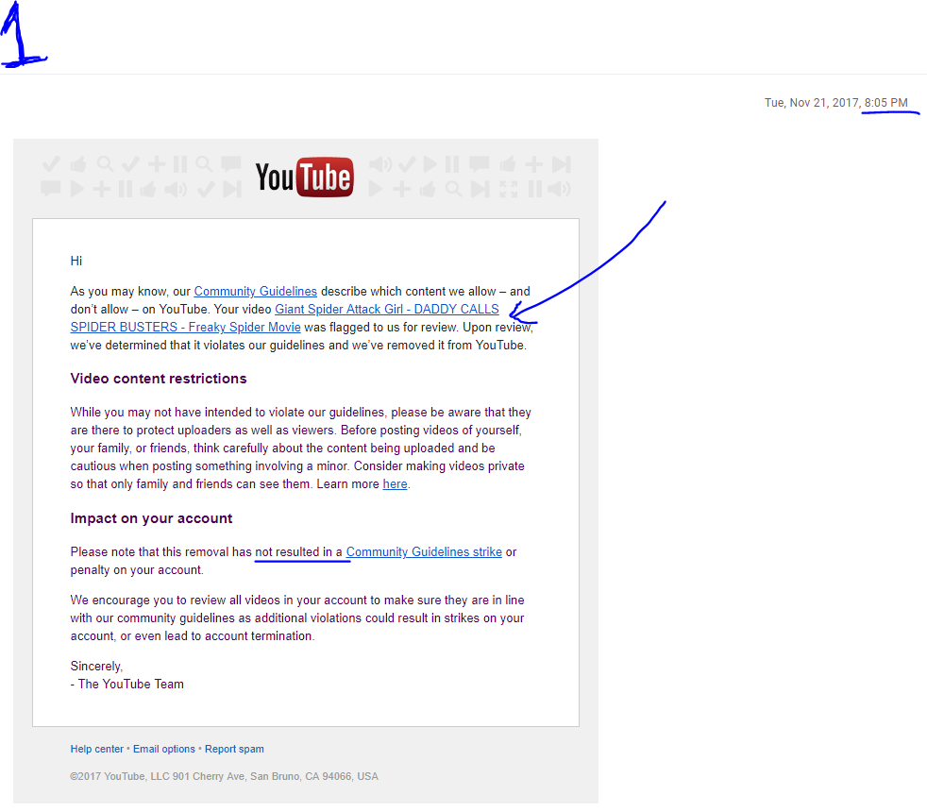
Task: Click the 'Hi' greeting text
Action: (x=76, y=261)
